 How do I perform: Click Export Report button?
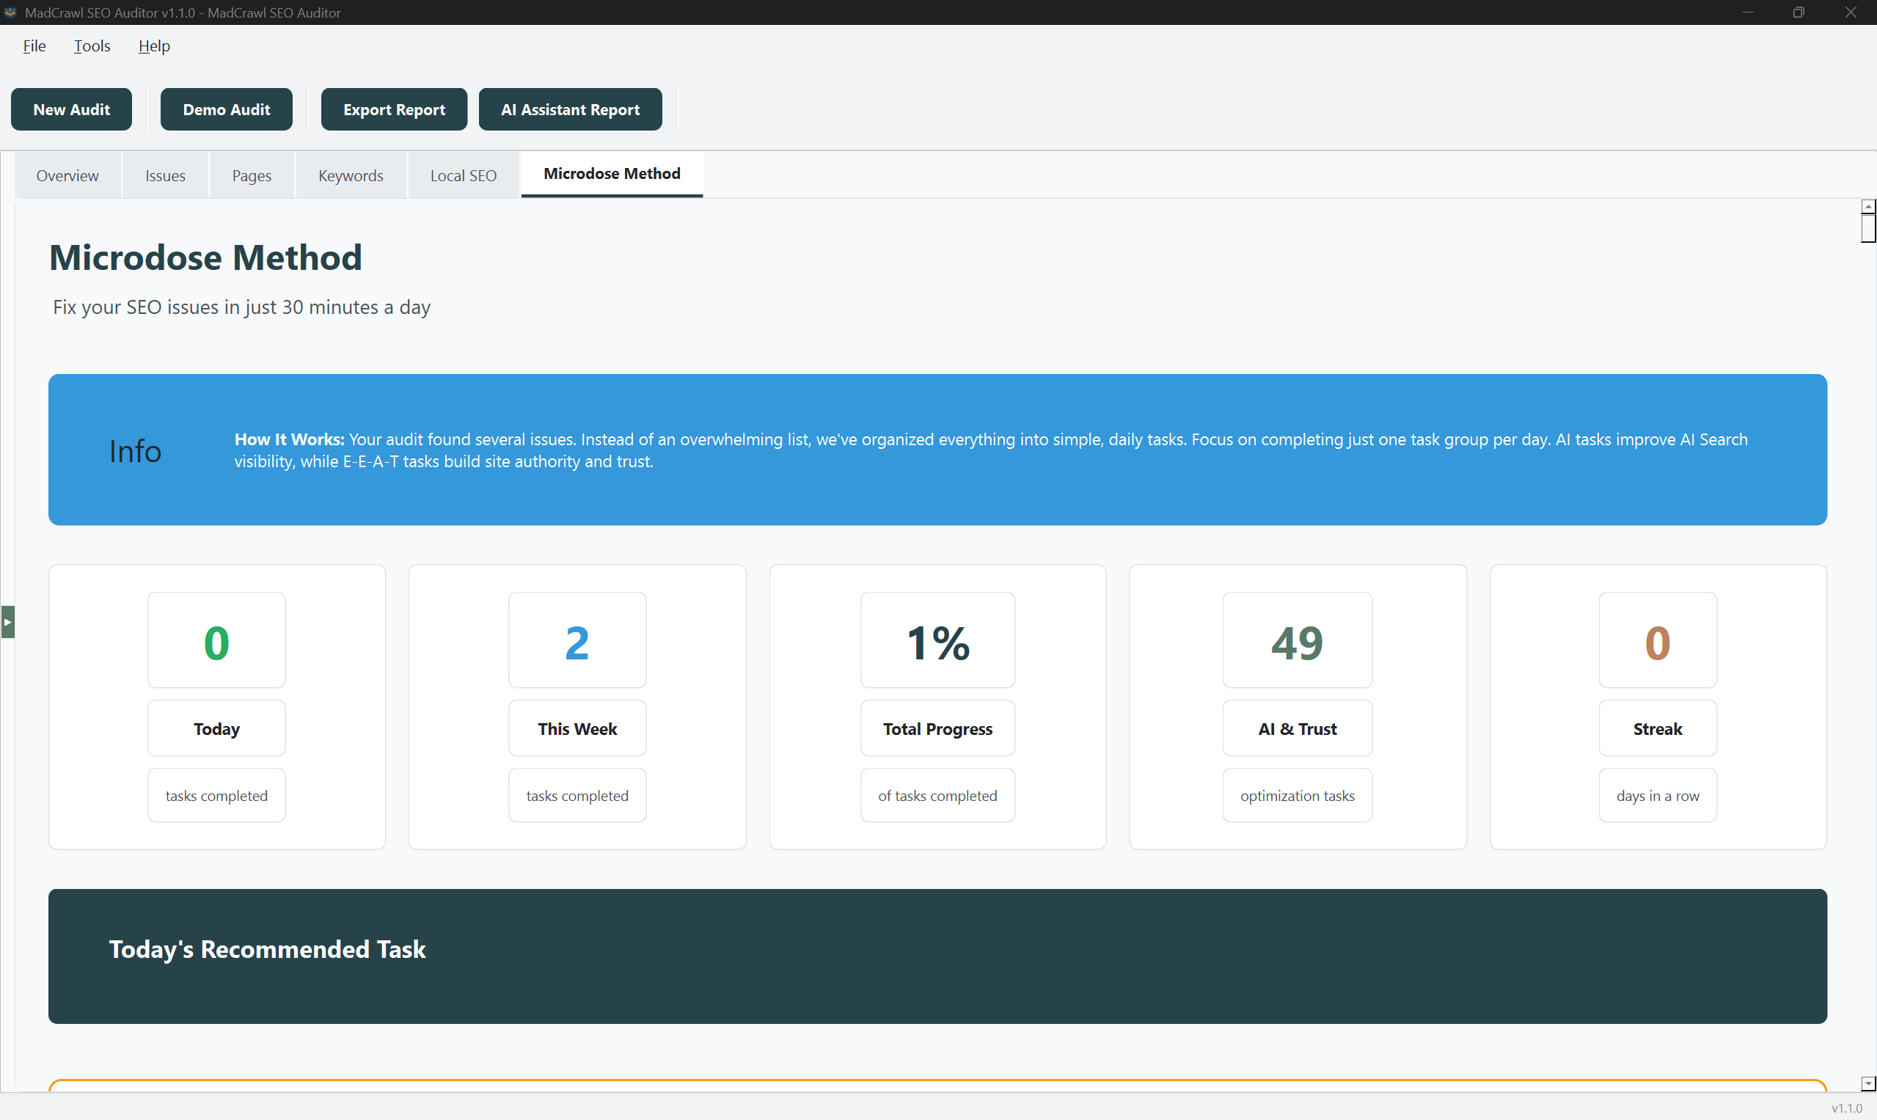coord(394,109)
